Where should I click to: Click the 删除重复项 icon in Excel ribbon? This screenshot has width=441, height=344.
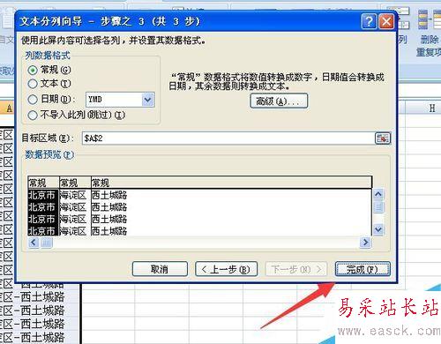(429, 33)
